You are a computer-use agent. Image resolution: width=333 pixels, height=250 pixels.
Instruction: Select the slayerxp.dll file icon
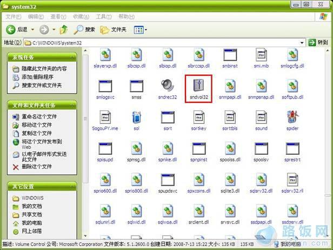105,55
